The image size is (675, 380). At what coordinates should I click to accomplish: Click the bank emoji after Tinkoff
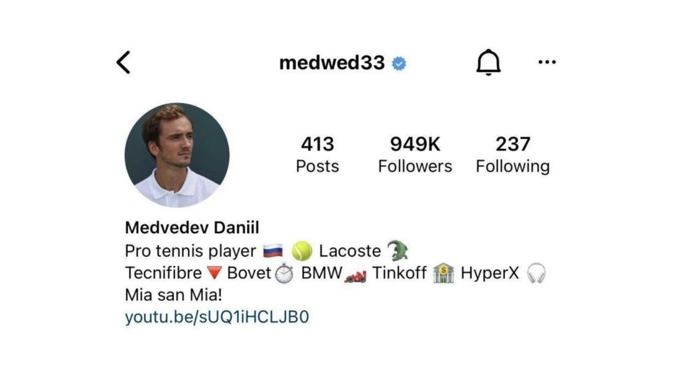(x=443, y=273)
